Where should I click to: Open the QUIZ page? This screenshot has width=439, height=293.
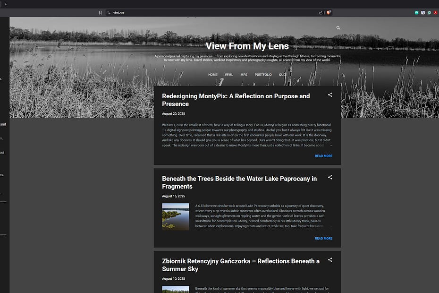[282, 75]
